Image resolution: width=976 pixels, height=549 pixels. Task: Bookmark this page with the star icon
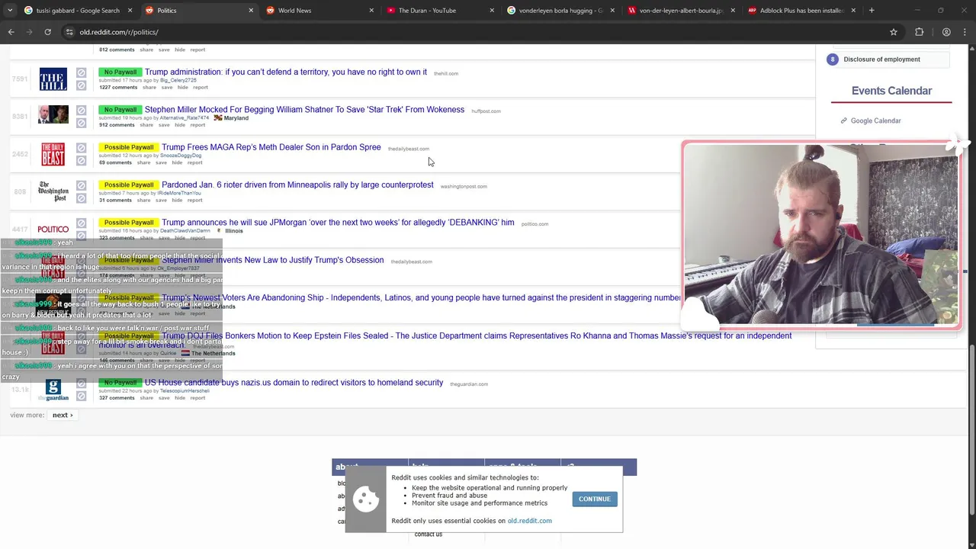893,32
